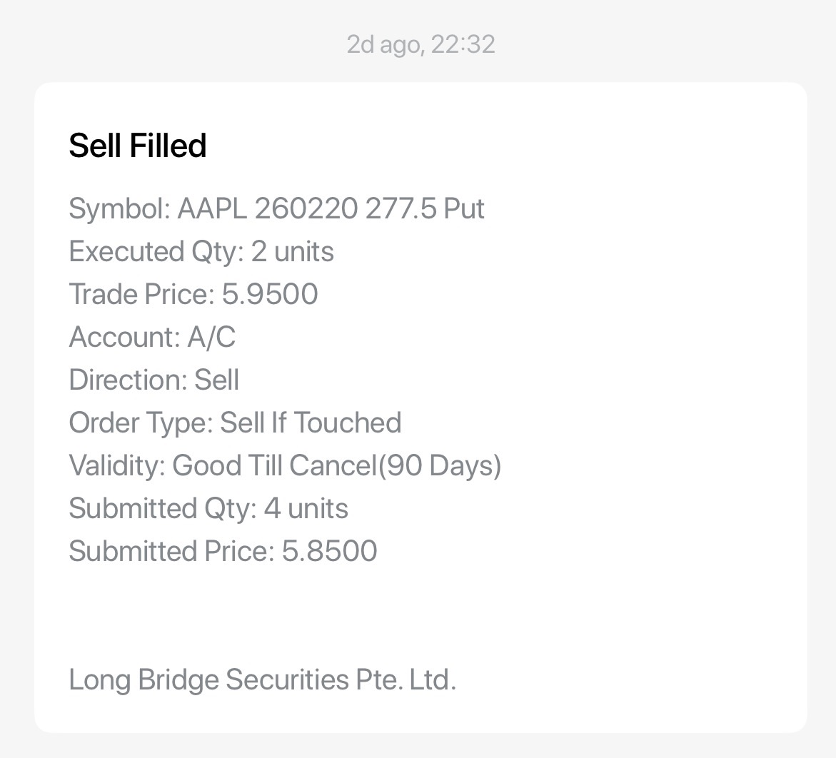Tap the "Good Till Cancel(90 Days)" validity value

click(337, 465)
